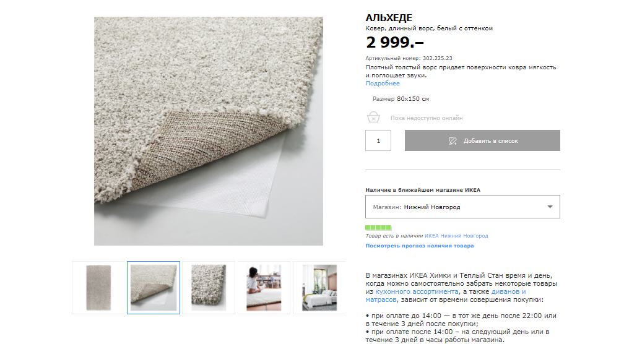Open the ИКЕА Нижний Новгород link
Image resolution: width=624 pixels, height=344 pixels.
tap(456, 236)
